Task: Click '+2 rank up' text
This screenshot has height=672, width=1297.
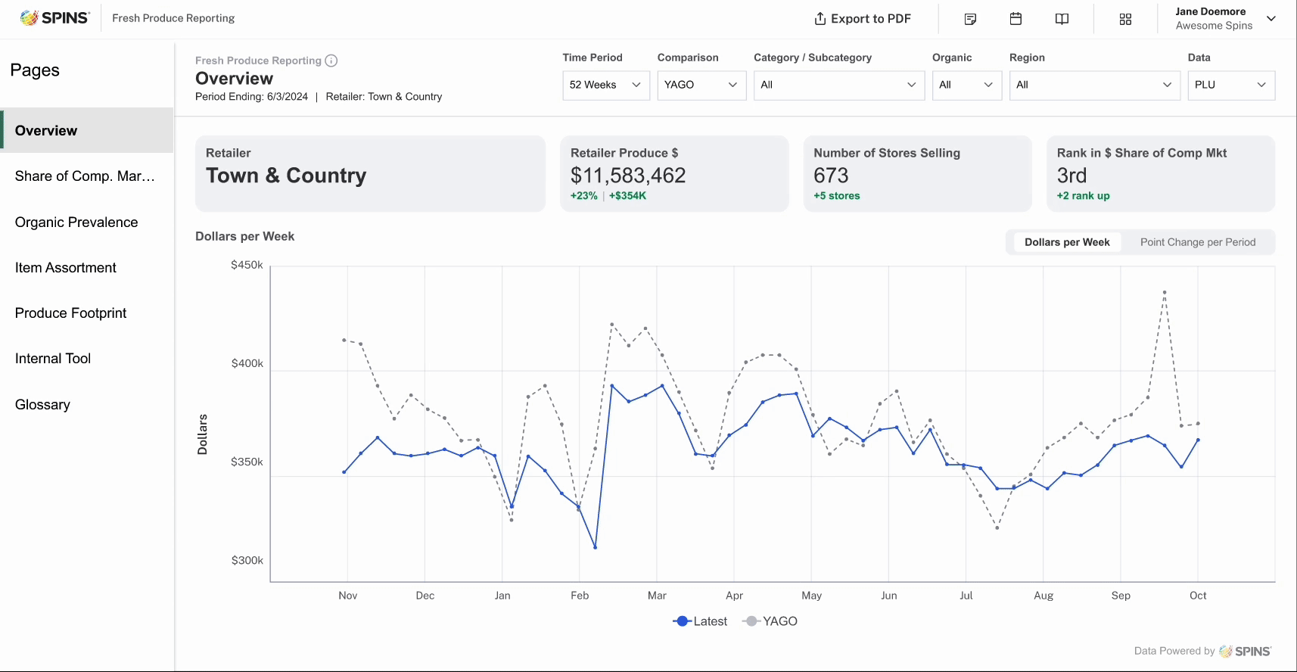Action: point(1084,196)
